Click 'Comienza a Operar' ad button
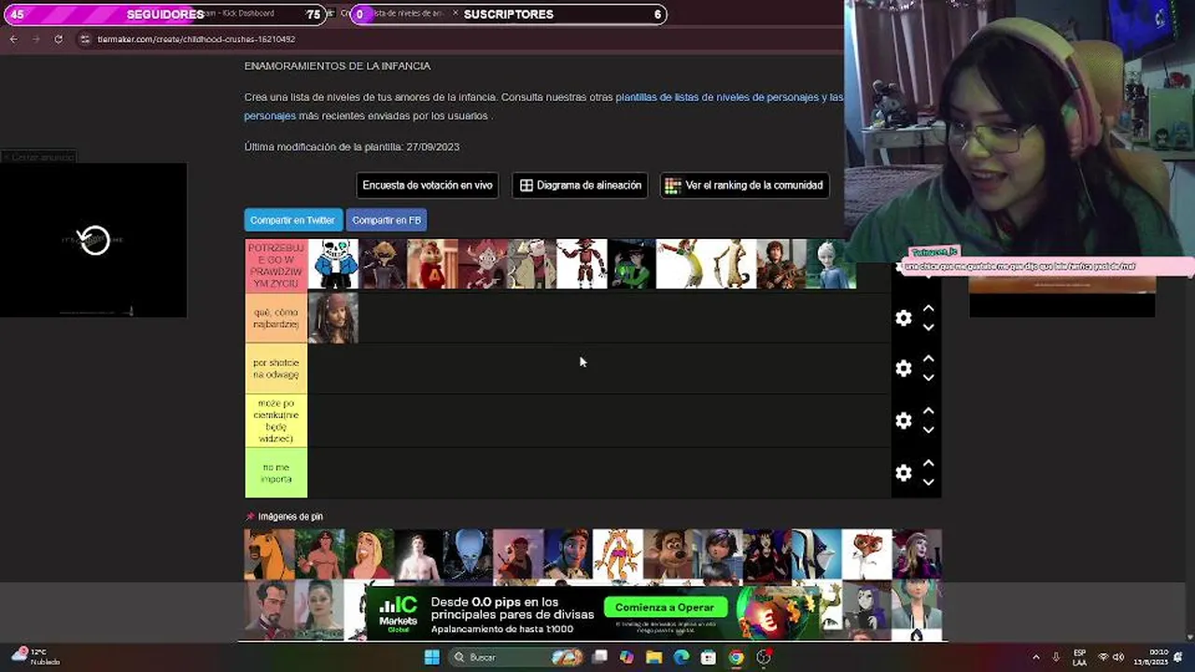Image resolution: width=1195 pixels, height=672 pixels. (665, 608)
